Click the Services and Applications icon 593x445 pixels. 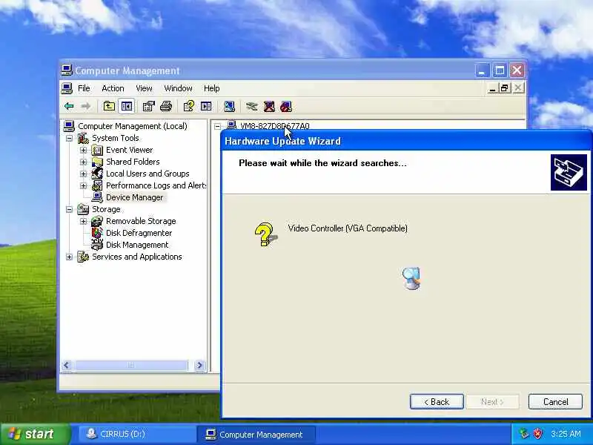coord(83,257)
